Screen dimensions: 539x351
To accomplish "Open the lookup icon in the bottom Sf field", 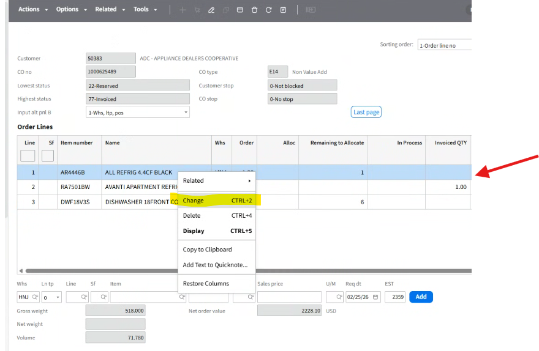I will pyautogui.click(x=104, y=297).
